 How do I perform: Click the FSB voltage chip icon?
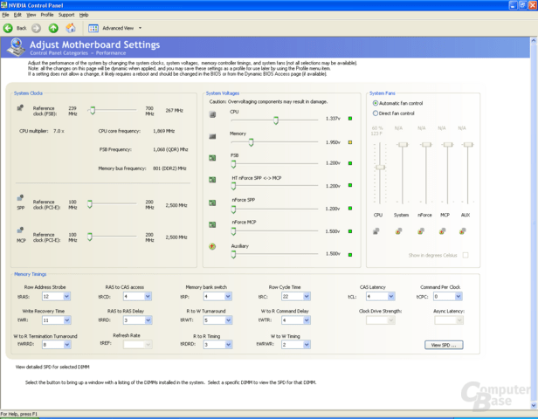[213, 158]
